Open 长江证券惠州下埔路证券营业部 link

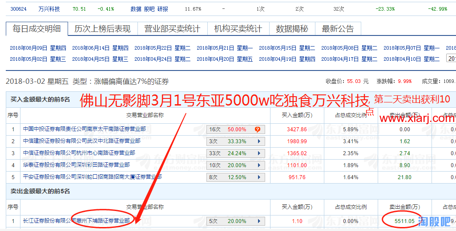click(x=77, y=221)
